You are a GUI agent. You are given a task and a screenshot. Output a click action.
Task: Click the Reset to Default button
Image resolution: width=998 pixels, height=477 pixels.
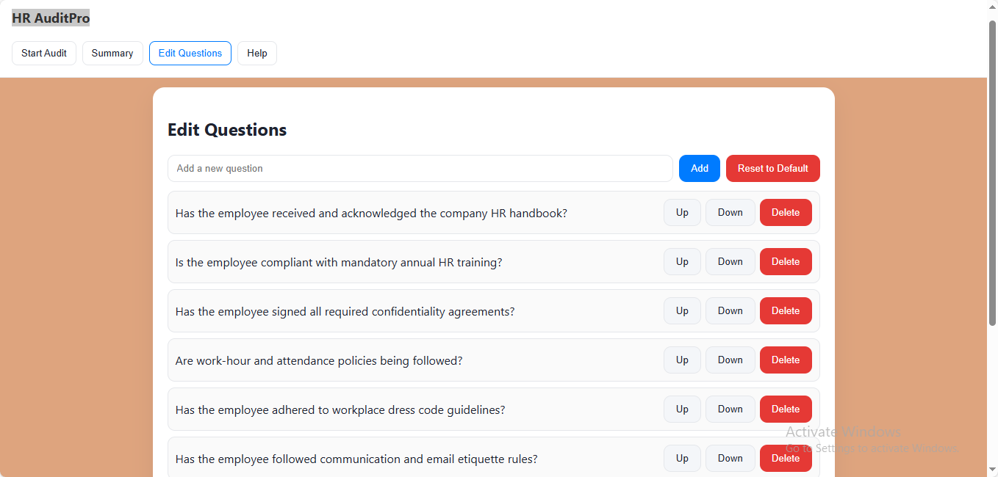772,169
